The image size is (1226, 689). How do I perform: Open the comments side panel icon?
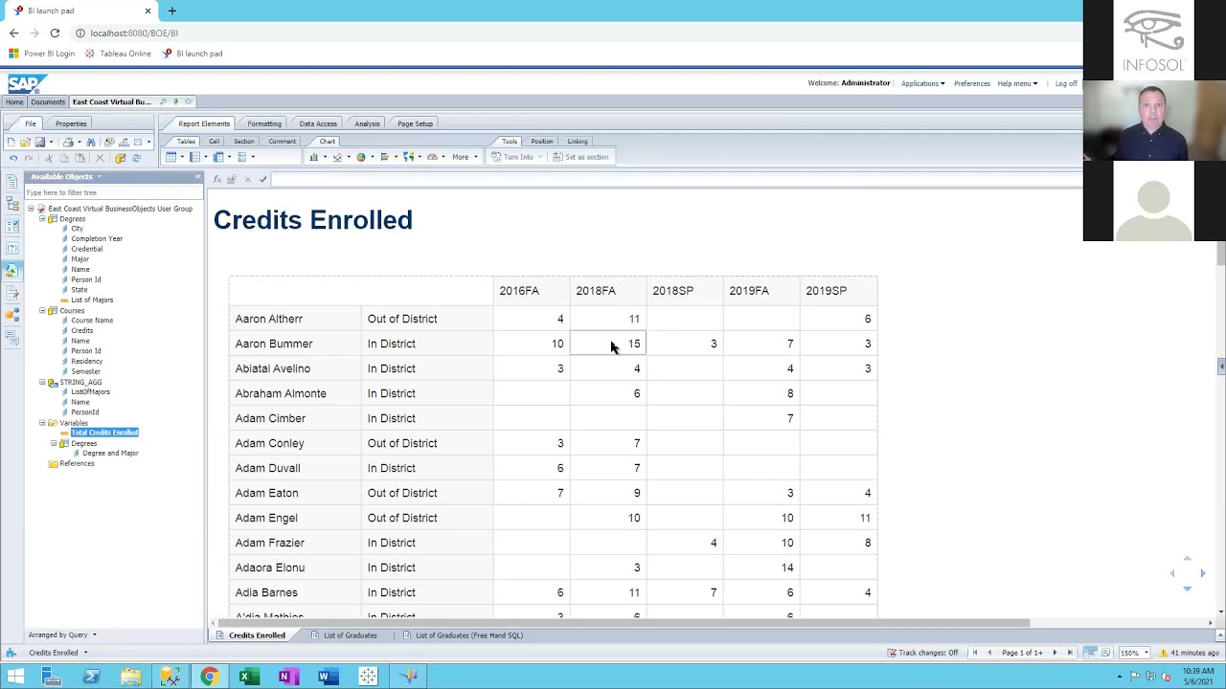point(11,337)
